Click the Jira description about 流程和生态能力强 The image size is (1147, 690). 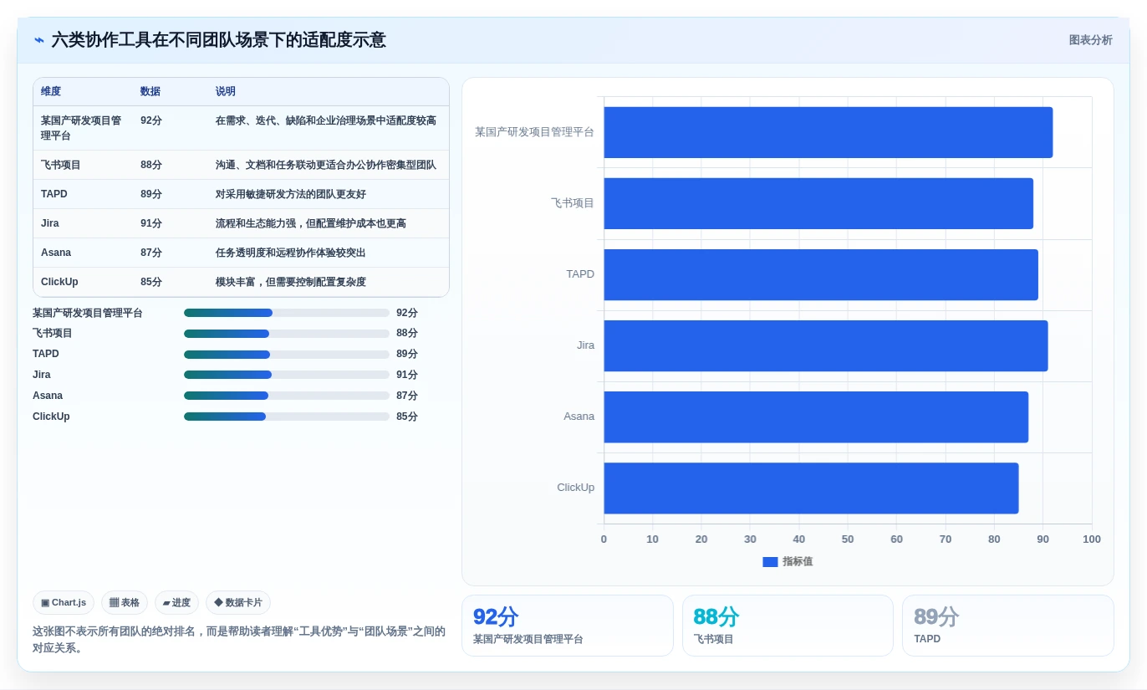(x=311, y=223)
